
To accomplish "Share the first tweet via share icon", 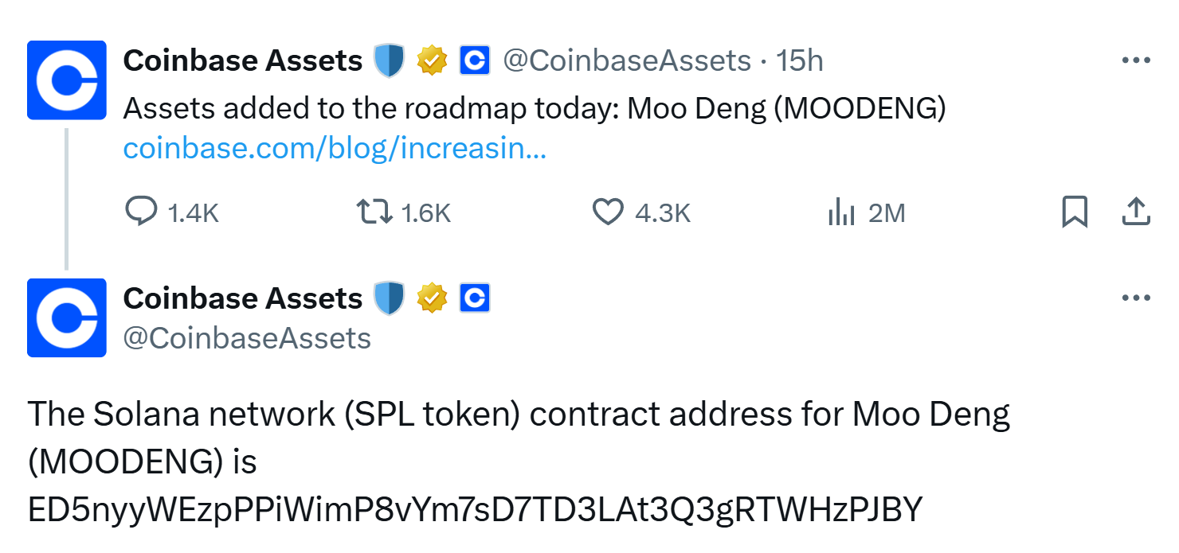I will [x=1135, y=212].
